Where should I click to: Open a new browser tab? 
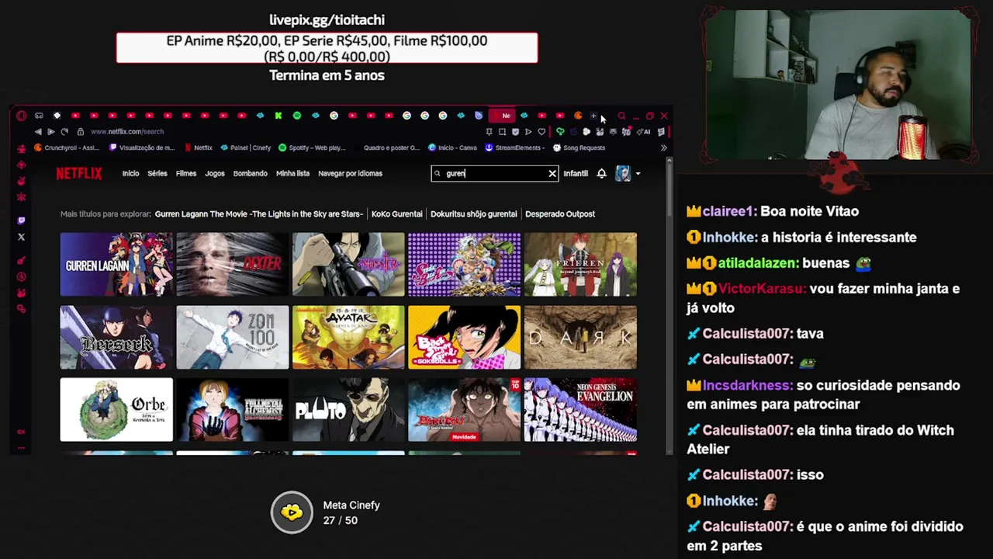coord(594,116)
